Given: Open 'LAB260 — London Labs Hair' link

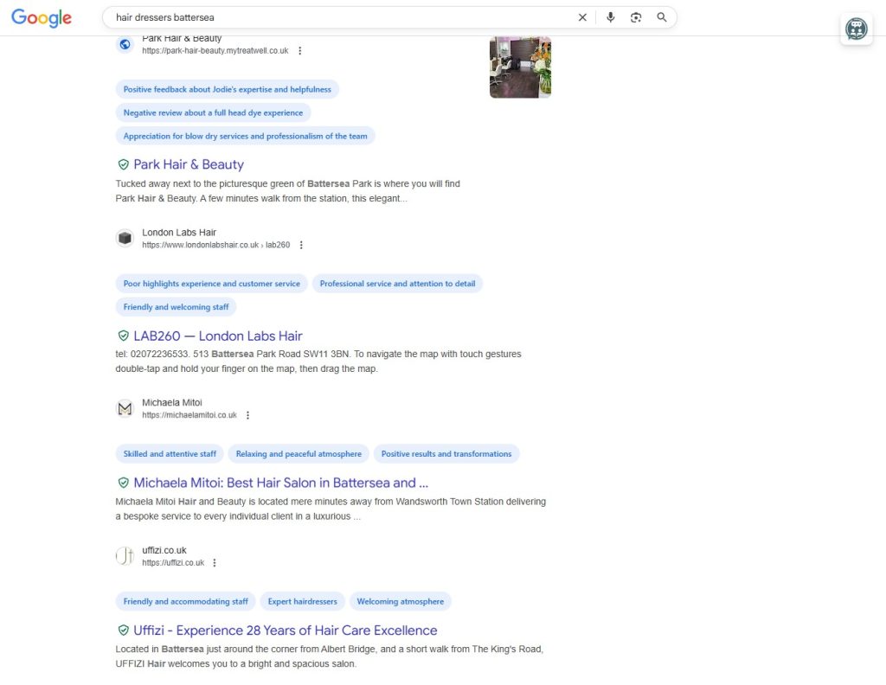Looking at the screenshot, I should click(217, 336).
